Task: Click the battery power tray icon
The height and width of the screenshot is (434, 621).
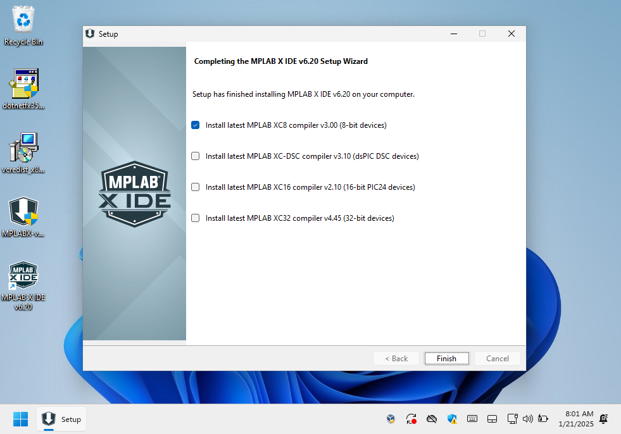Action: [x=543, y=419]
